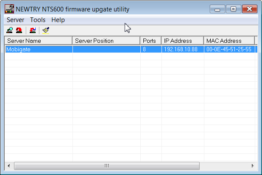Viewport: 262px width, 175px height.
Task: Sort list by IP Address column
Action: coord(182,41)
